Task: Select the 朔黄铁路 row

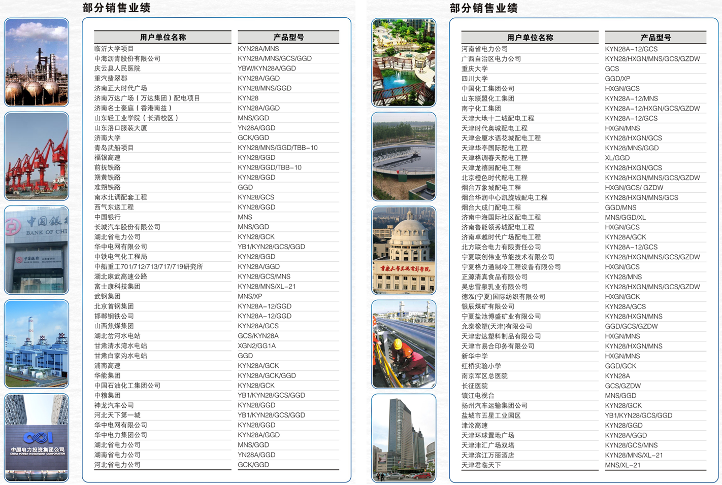Action: pyautogui.click(x=216, y=178)
